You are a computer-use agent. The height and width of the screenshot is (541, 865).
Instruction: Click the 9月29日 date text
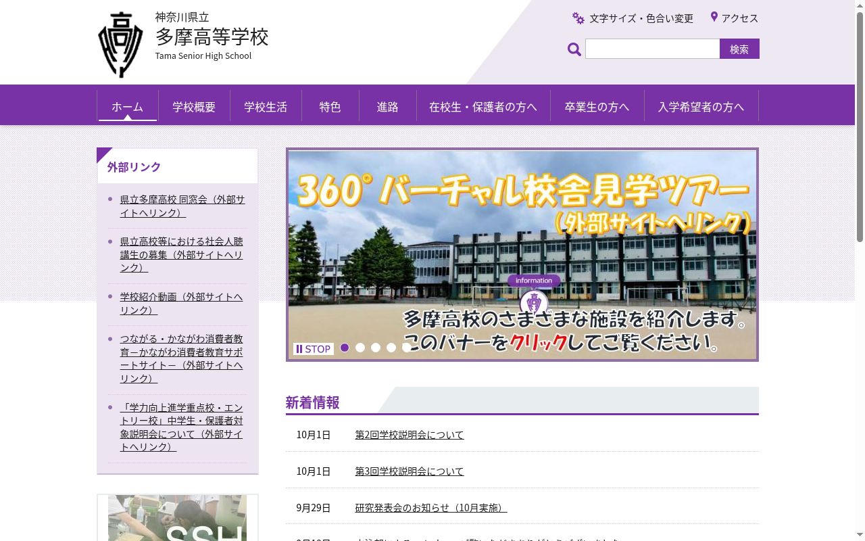(314, 508)
